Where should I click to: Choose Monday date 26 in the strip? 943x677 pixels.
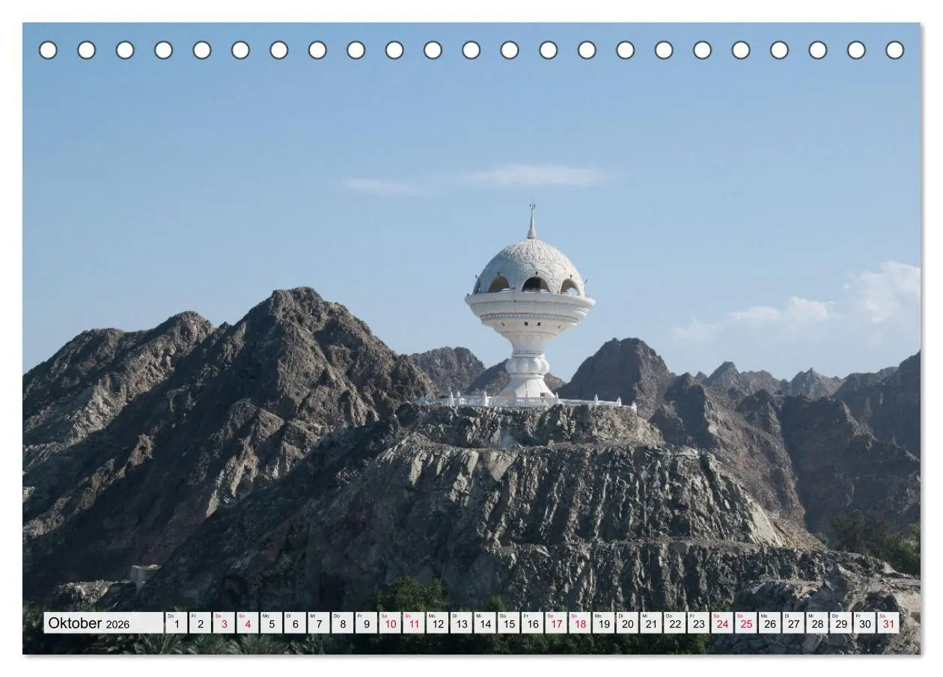(x=770, y=623)
